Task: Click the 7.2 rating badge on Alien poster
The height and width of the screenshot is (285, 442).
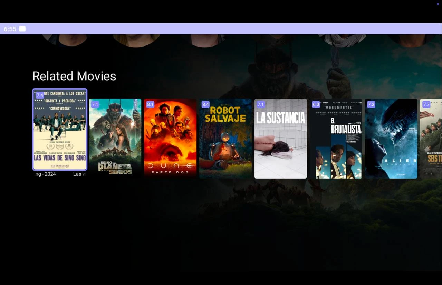Action: [371, 104]
